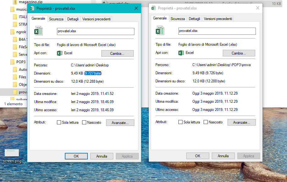Viewport: 287px width, 182px height.
Task: Click 'Ieri 2 maggio 2019, 11.41.52' creation date
Action: coord(92,93)
